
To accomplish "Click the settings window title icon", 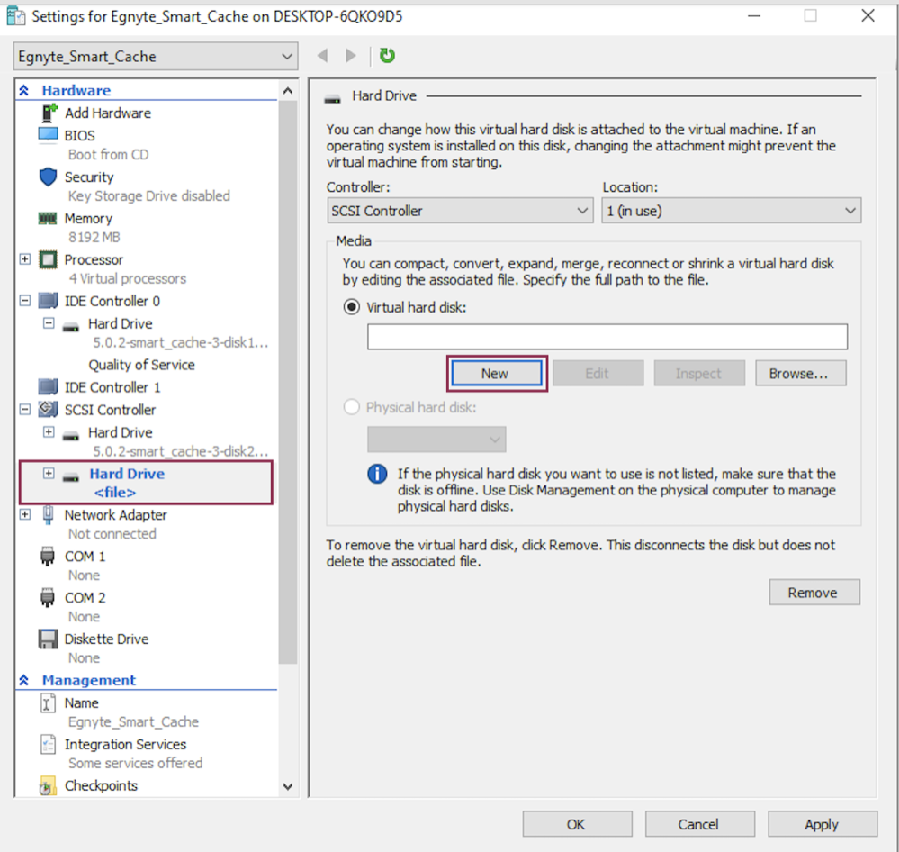I will 15,16.
